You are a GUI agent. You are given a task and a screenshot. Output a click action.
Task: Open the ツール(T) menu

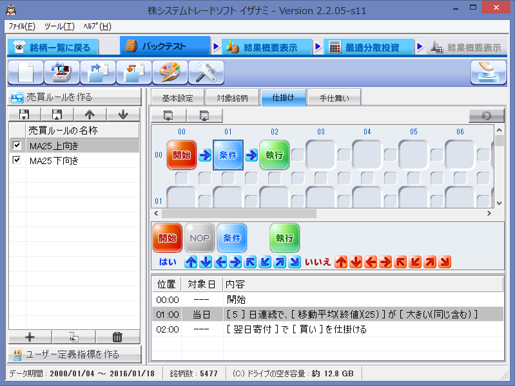pyautogui.click(x=59, y=26)
